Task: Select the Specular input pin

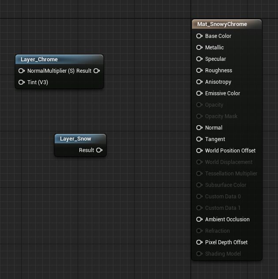Action: point(199,59)
